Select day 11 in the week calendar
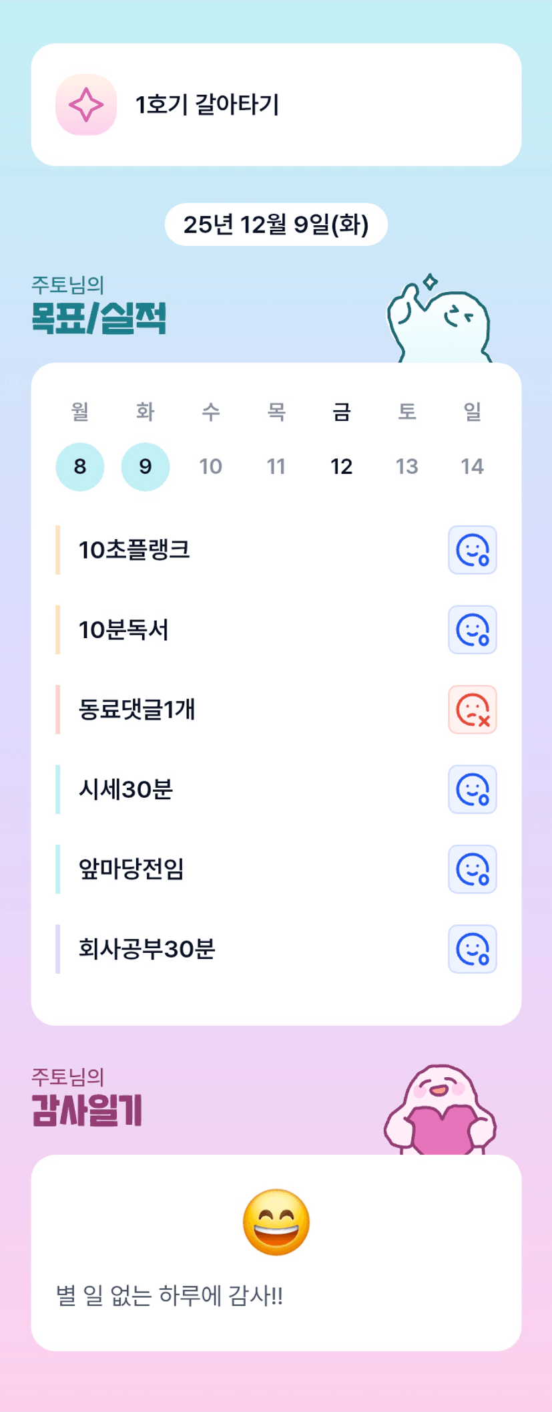This screenshot has height=1412, width=552. pos(276,466)
